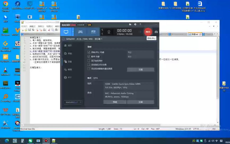Click Notepad++ Print toolbar icon
The height and width of the screenshot is (144, 230).
click(x=44, y=30)
